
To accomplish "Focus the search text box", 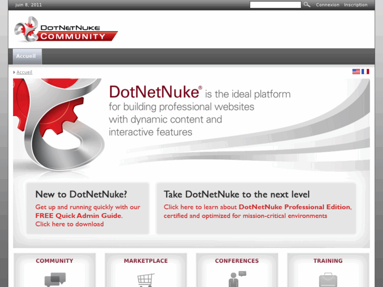I will [276, 5].
